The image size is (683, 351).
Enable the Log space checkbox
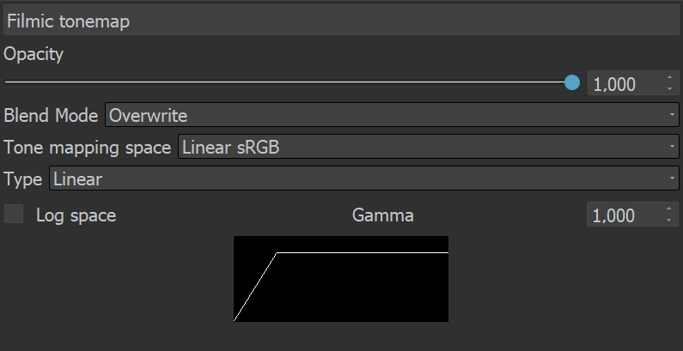(x=15, y=215)
